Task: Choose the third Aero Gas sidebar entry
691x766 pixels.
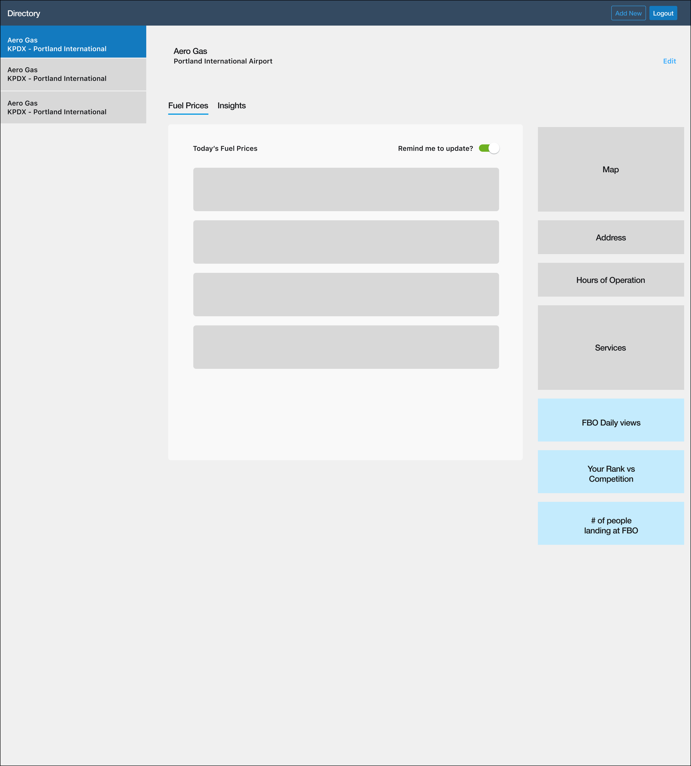Action: [73, 108]
